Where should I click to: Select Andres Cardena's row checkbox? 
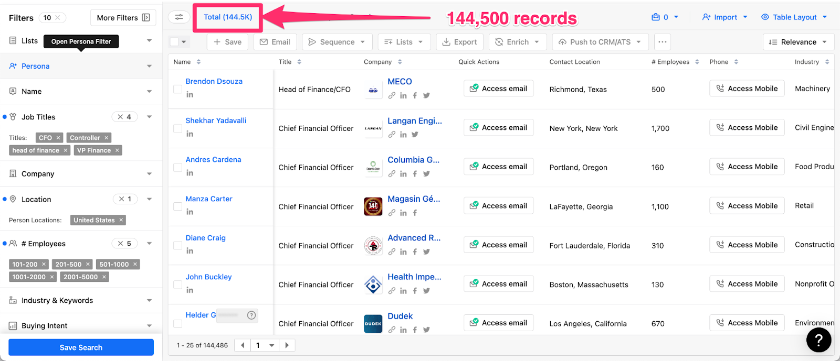[177, 167]
